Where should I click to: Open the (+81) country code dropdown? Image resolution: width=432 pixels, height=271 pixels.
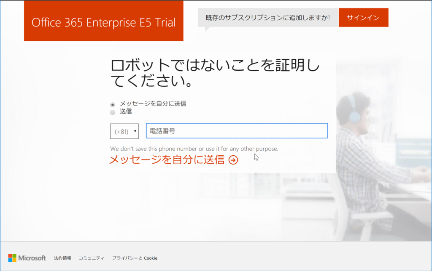pos(124,131)
